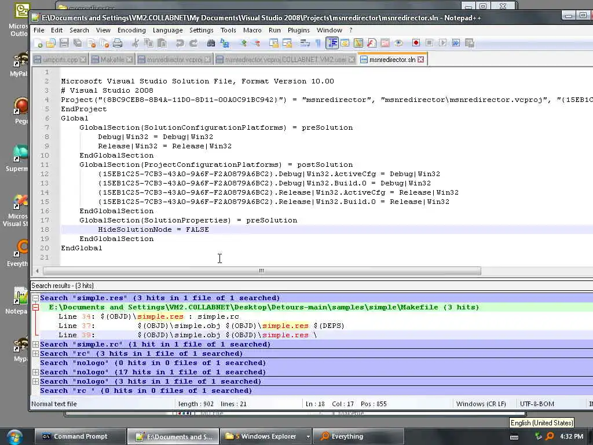
Task: Open taskbar Windows Explorer group dropdown arrow
Action: coord(308,437)
